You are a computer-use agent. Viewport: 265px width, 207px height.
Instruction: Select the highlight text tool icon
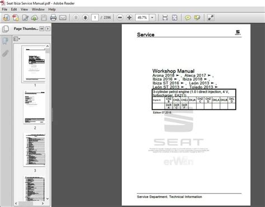tap(197, 18)
